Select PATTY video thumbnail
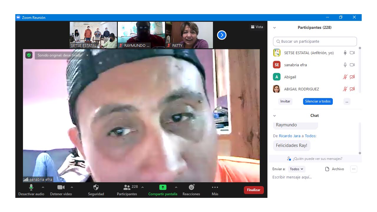This screenshot has width=377, height=212. [x=189, y=35]
